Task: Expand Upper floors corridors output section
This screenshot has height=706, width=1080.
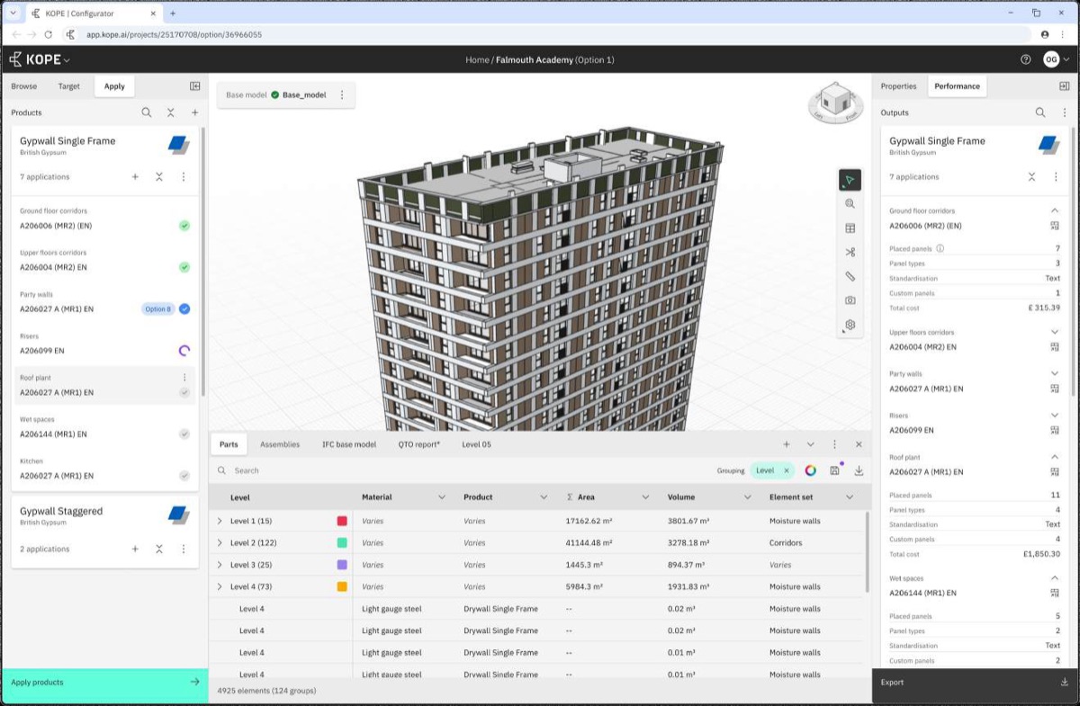Action: 1055,332
